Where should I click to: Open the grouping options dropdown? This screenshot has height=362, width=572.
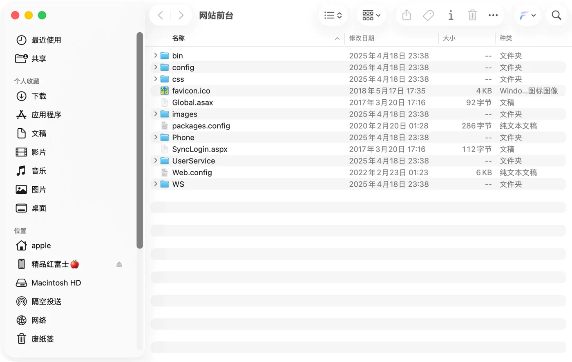coord(371,16)
